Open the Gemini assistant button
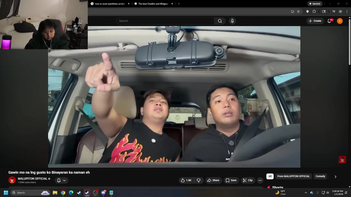351x197 pixels. coord(314,4)
